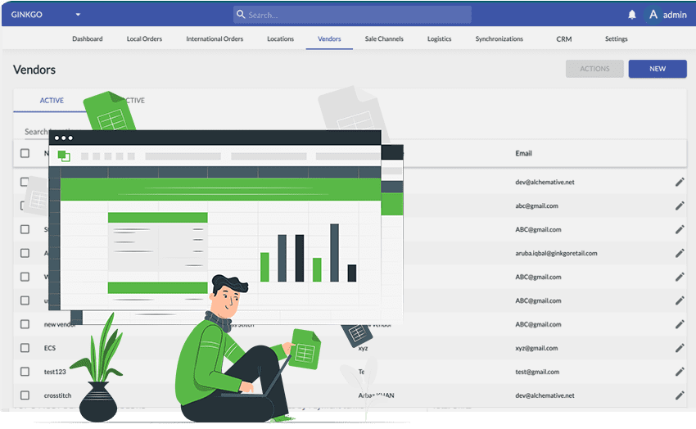Click edit pencil for test@gmail.com
This screenshot has width=696, height=429.
click(x=679, y=372)
